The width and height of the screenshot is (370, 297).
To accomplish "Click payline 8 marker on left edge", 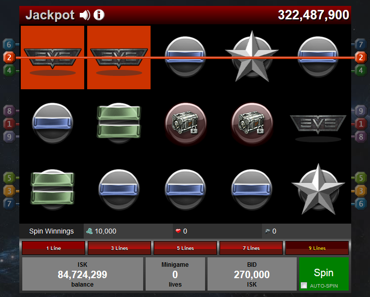I will pos(9,111).
